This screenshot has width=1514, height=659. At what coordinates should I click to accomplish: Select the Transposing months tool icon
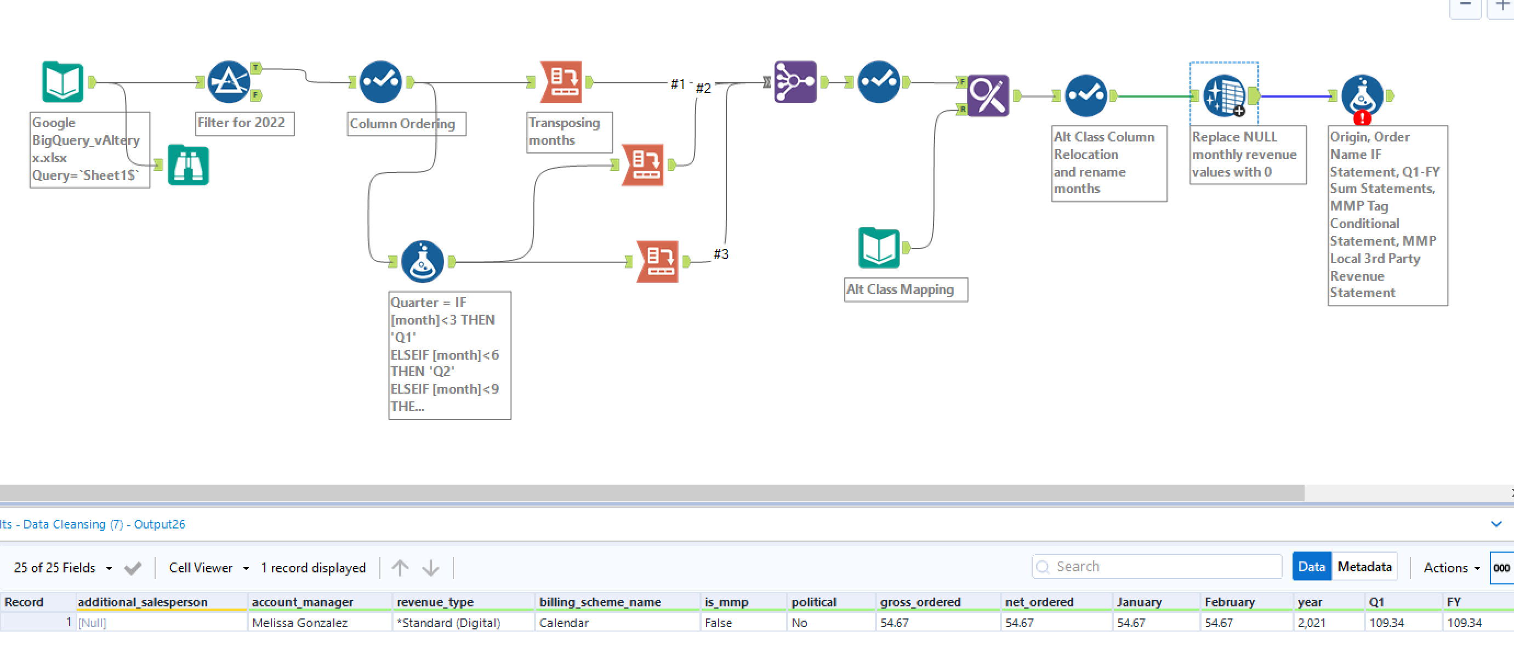pyautogui.click(x=561, y=82)
